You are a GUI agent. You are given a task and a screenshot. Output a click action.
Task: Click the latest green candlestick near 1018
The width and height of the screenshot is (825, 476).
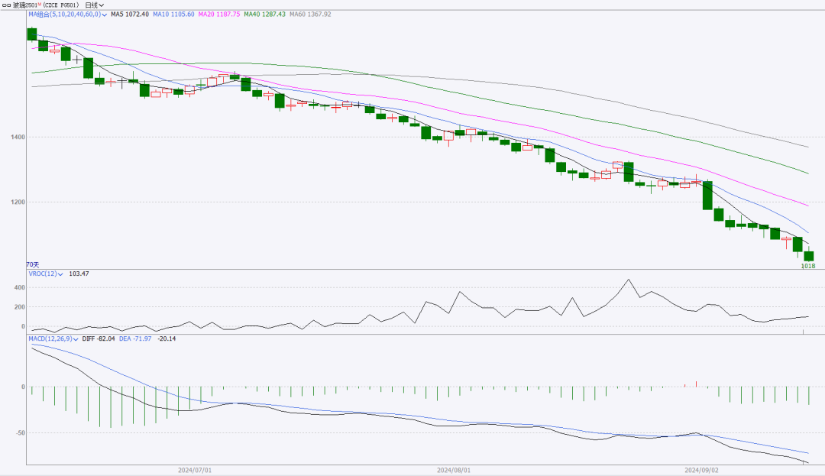809,256
